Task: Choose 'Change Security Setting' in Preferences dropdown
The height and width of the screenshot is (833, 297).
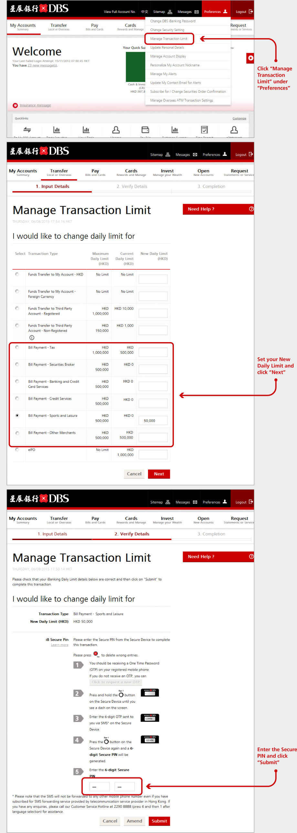Action: 167,30
